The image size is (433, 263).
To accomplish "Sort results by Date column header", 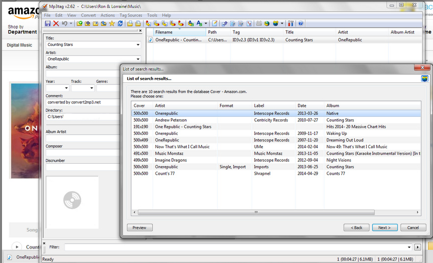I will click(x=309, y=106).
